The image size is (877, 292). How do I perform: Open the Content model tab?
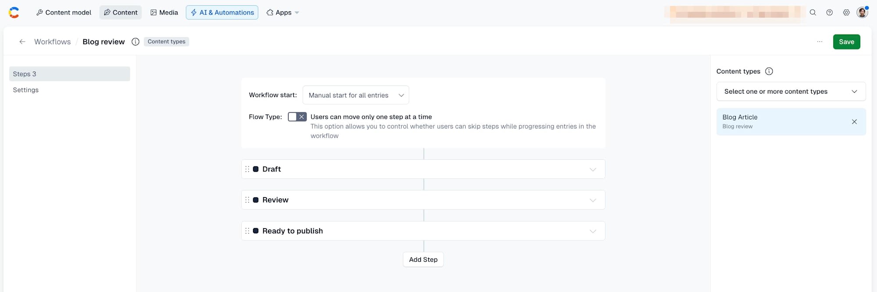click(64, 12)
